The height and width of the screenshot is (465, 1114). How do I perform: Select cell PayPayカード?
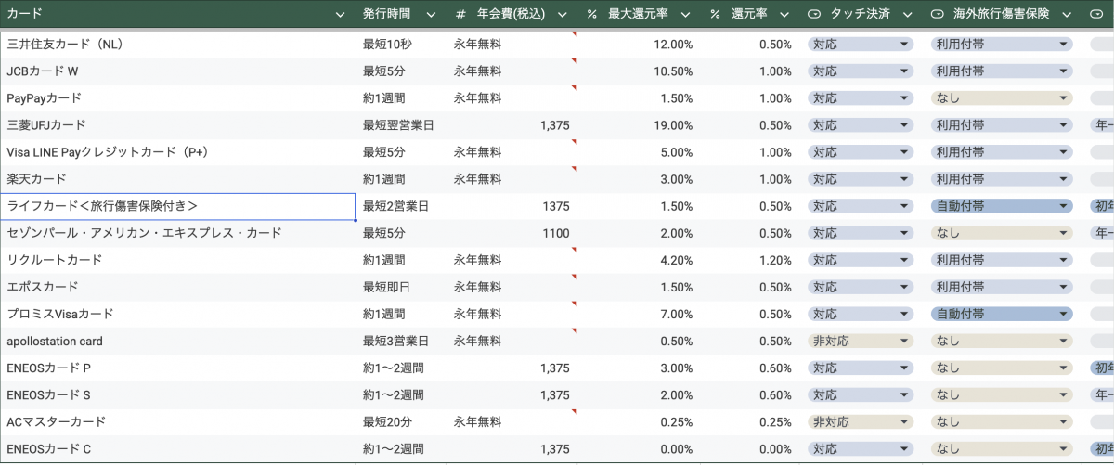coord(178,97)
